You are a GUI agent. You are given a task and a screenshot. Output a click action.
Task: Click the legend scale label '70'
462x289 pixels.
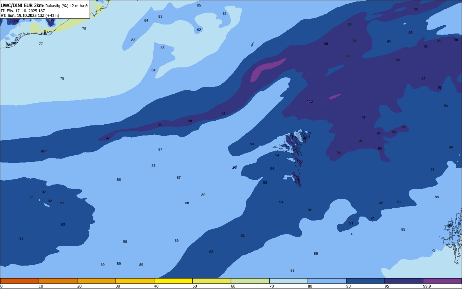271,286
